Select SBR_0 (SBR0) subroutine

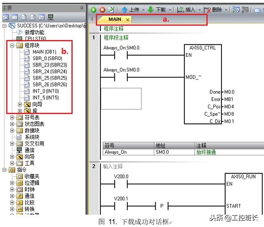tap(47, 59)
